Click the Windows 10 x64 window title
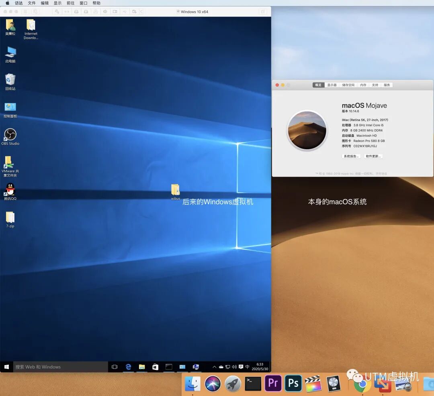 tap(194, 12)
